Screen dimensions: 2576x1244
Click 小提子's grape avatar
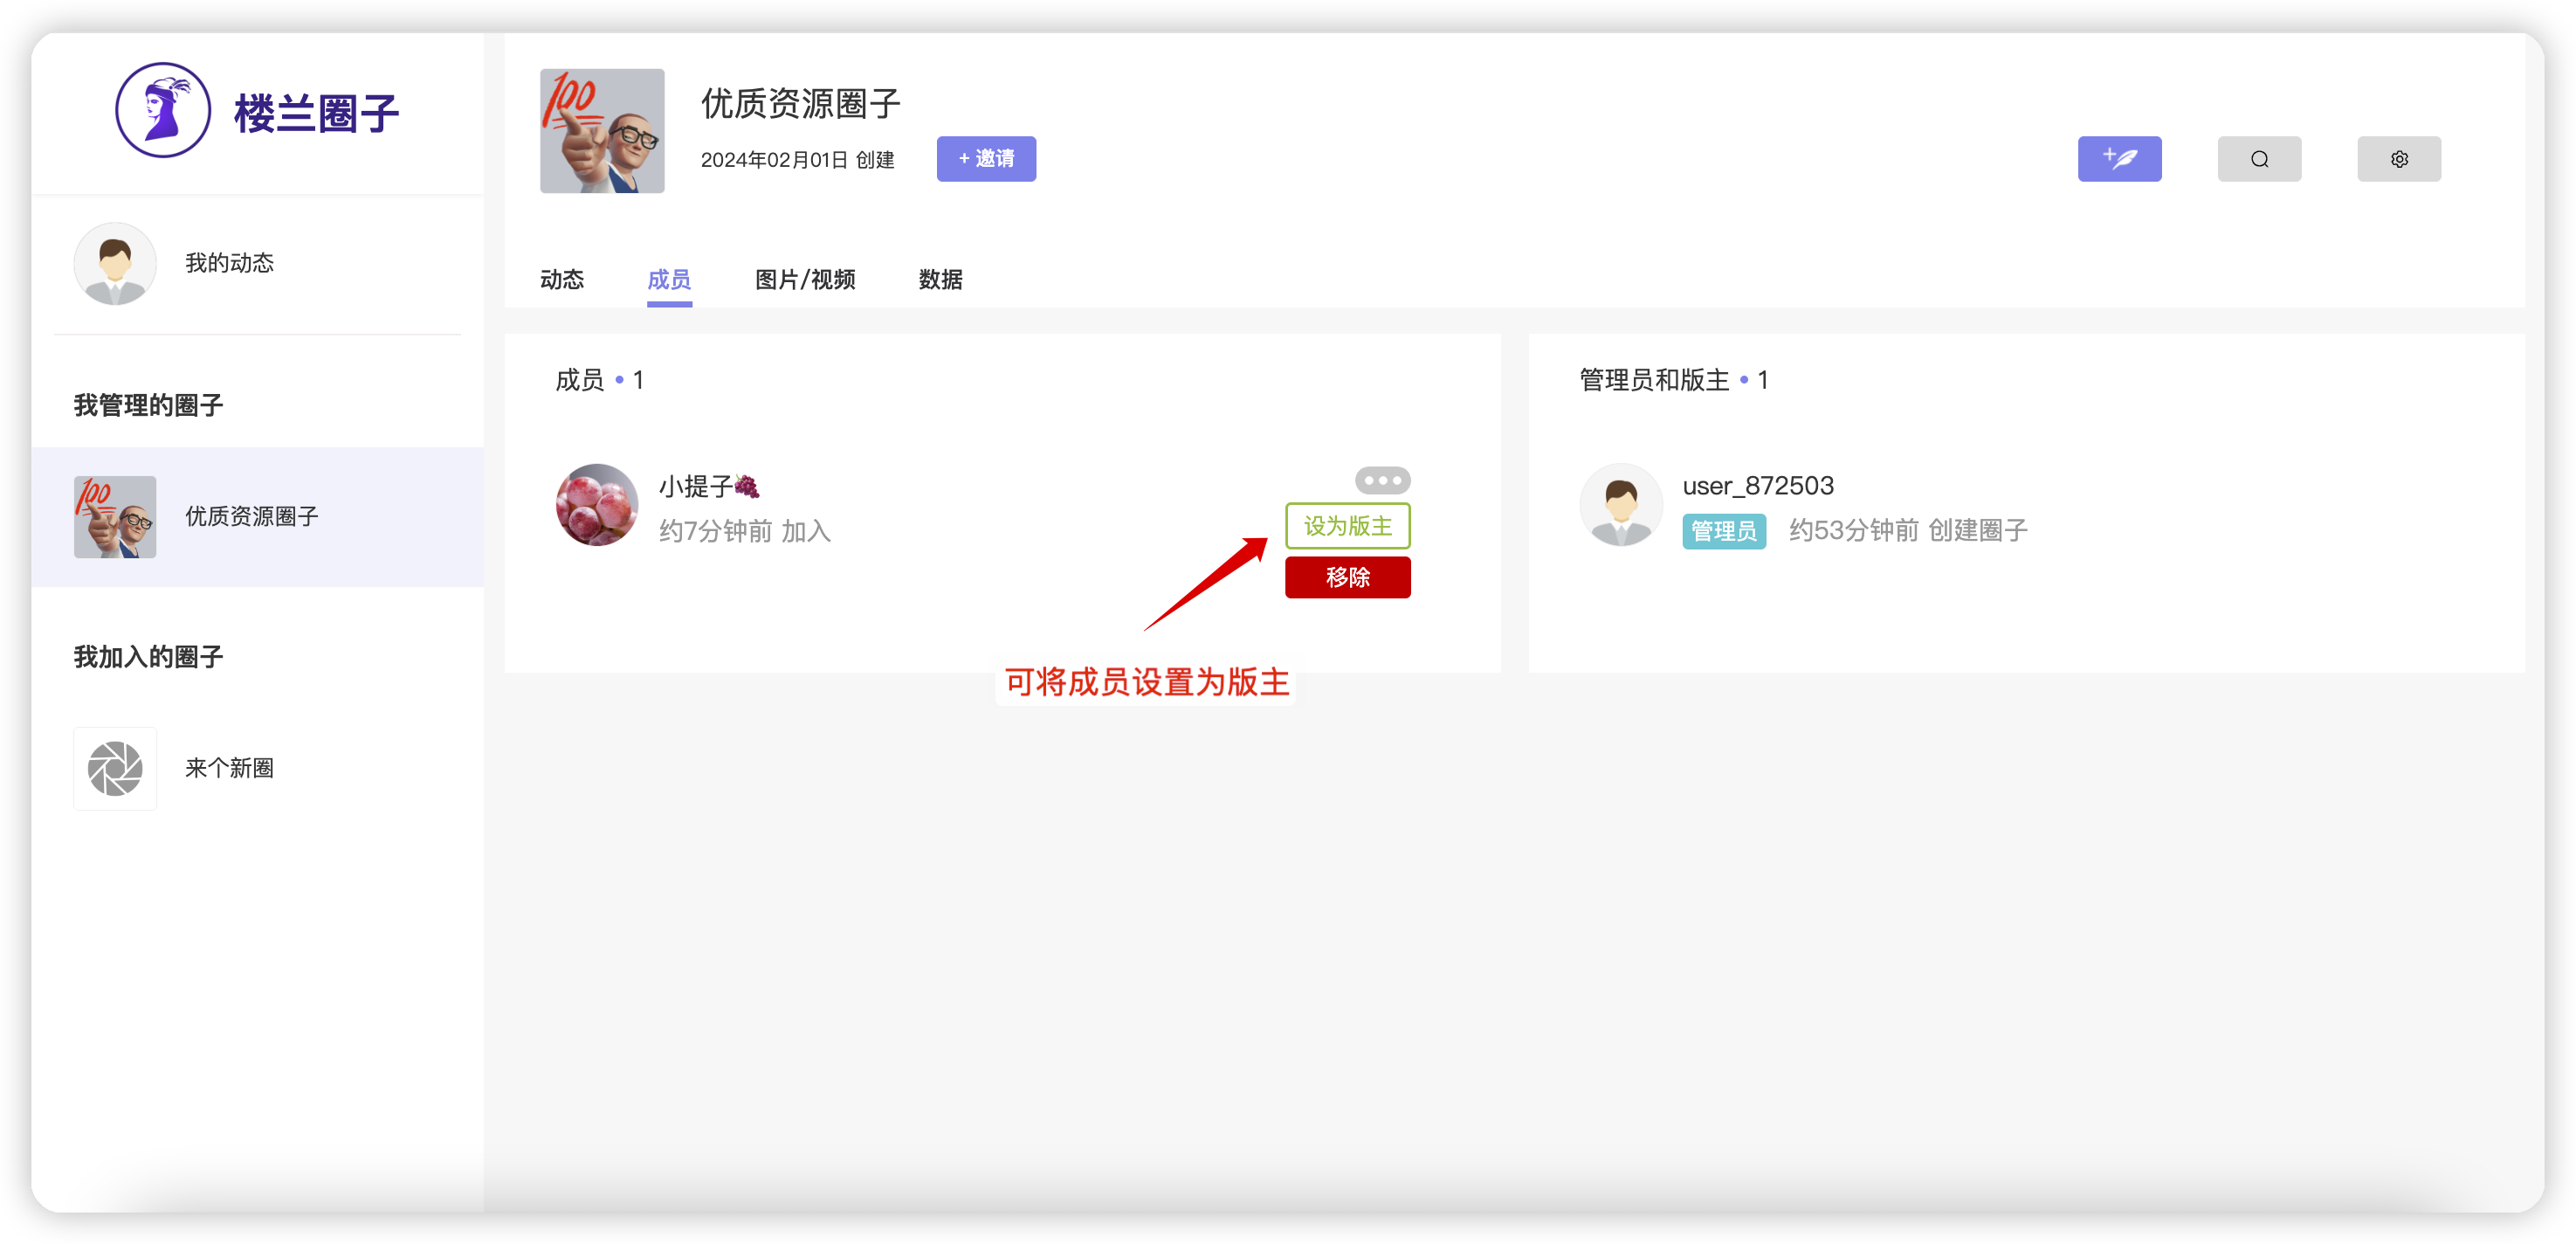pos(597,506)
